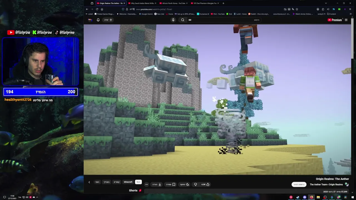Click the page vertical scrollbar
Image resolution: width=356 pixels, height=200 pixels.
(353, 39)
